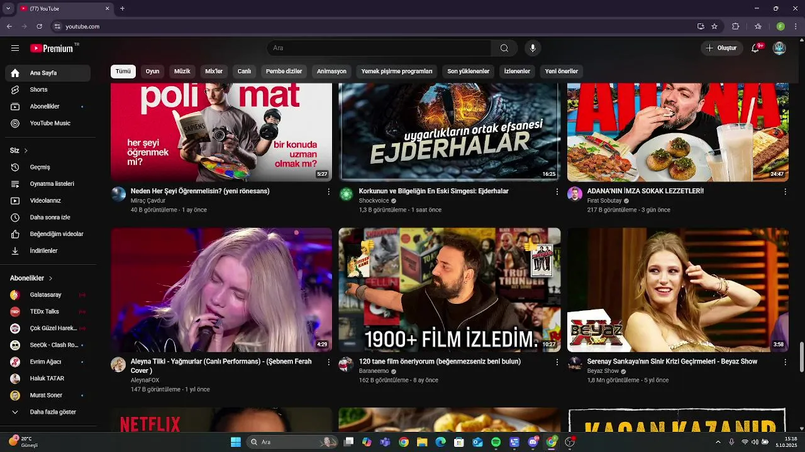805x452 pixels.
Task: Select the Animasyon filter chip
Action: [x=331, y=72]
